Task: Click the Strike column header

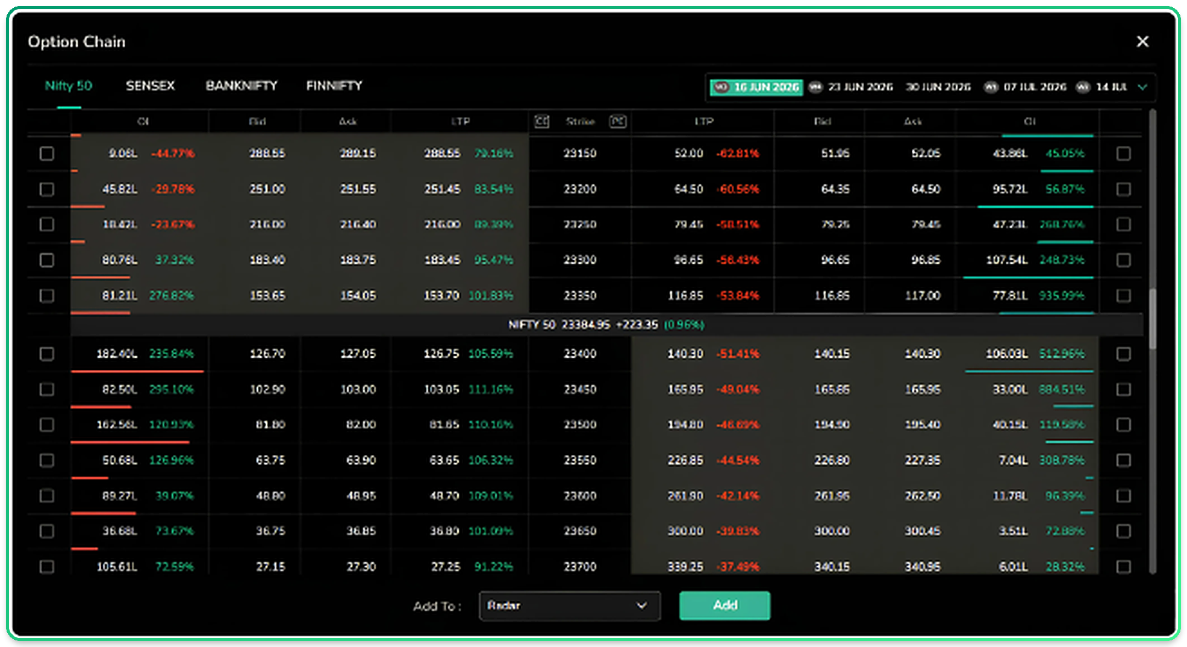Action: pos(580,122)
